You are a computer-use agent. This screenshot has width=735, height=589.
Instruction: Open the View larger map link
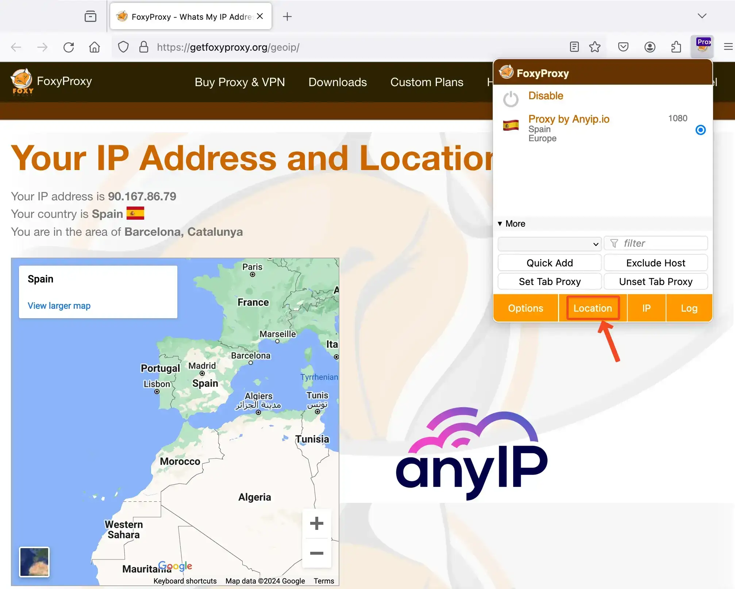[x=59, y=305]
